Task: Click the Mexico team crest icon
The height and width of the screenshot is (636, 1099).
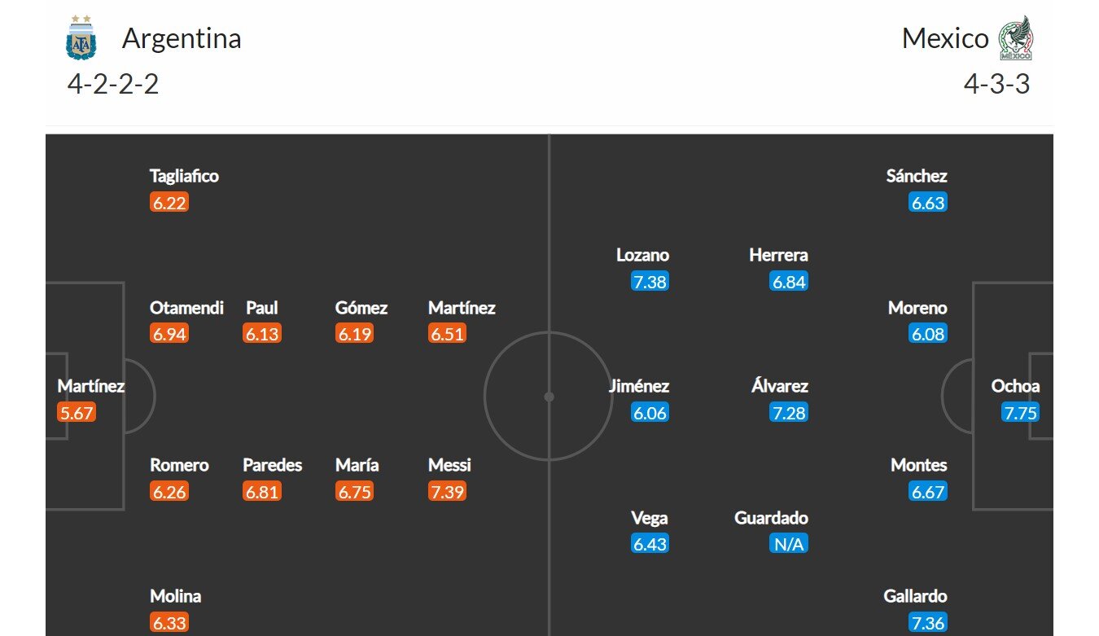Action: click(x=1015, y=37)
